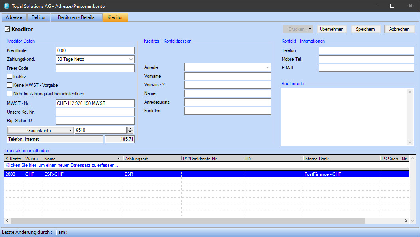Expand the Anrede dropdown list
This screenshot has width=420, height=237.
click(x=268, y=67)
